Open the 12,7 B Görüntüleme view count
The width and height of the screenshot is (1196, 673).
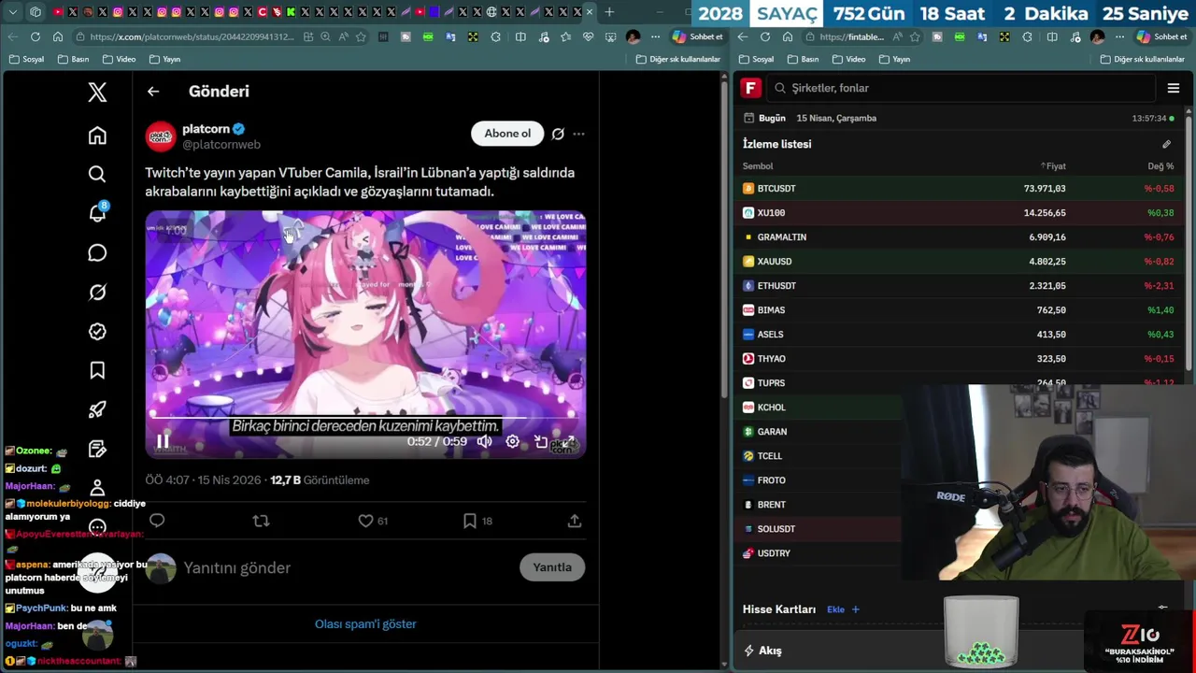320,480
